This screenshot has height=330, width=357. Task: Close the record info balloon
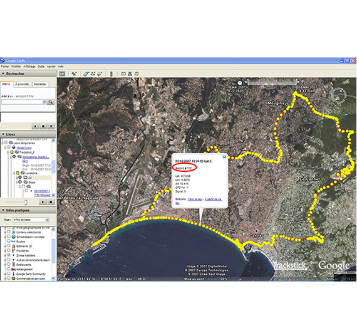pyautogui.click(x=224, y=157)
